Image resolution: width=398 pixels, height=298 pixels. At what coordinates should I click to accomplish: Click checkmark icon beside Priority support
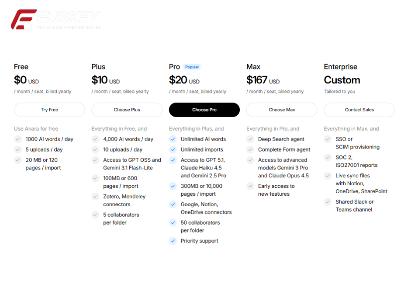[173, 241]
